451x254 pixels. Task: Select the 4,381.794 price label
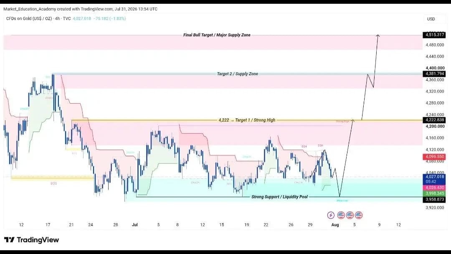pos(434,74)
